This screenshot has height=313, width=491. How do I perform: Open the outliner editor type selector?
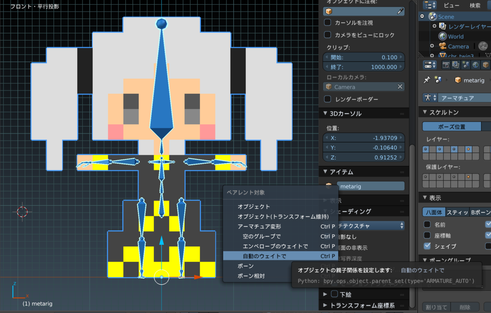pos(430,5)
